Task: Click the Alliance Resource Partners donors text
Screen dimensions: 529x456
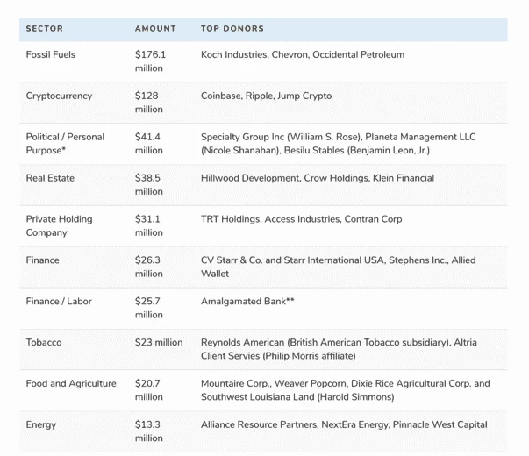Action: click(344, 425)
